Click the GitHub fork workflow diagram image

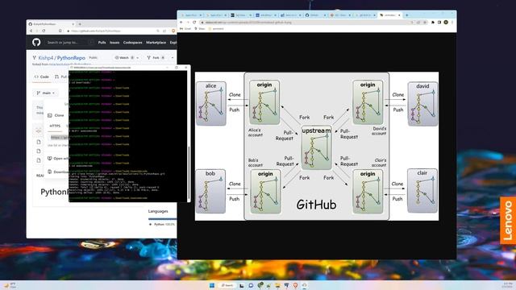point(317,146)
